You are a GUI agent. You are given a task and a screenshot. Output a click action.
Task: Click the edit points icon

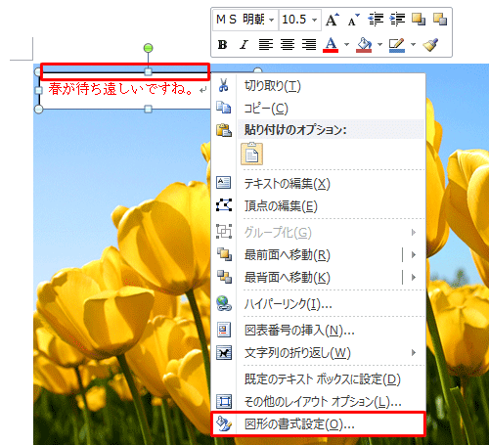tap(224, 205)
